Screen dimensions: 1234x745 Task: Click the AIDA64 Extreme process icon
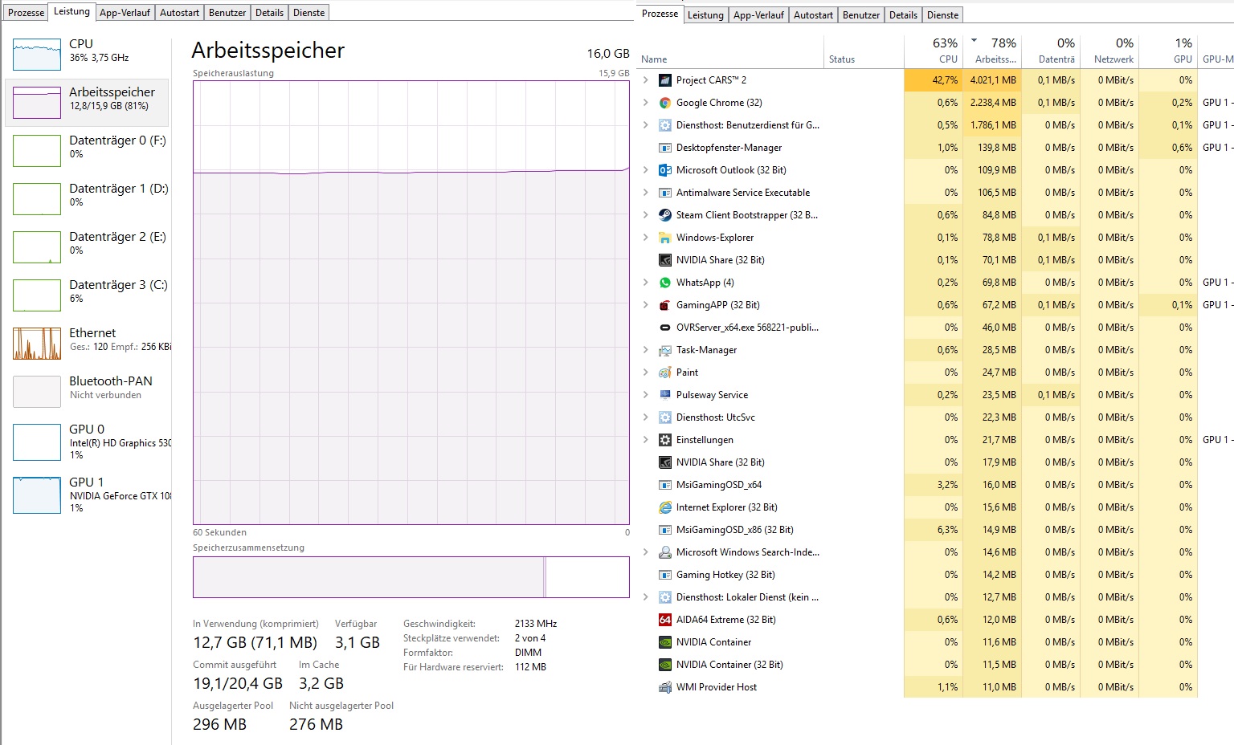point(664,620)
